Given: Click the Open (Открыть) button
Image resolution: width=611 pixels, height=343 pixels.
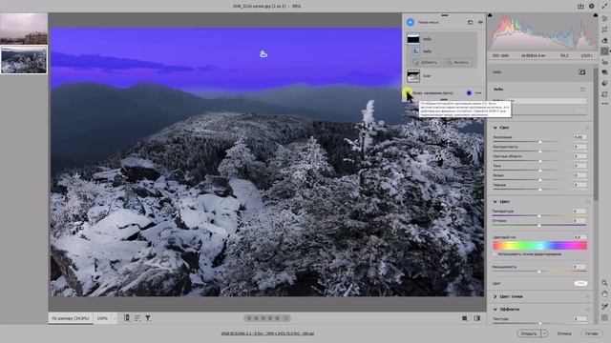Looking at the screenshot, I should 529,333.
